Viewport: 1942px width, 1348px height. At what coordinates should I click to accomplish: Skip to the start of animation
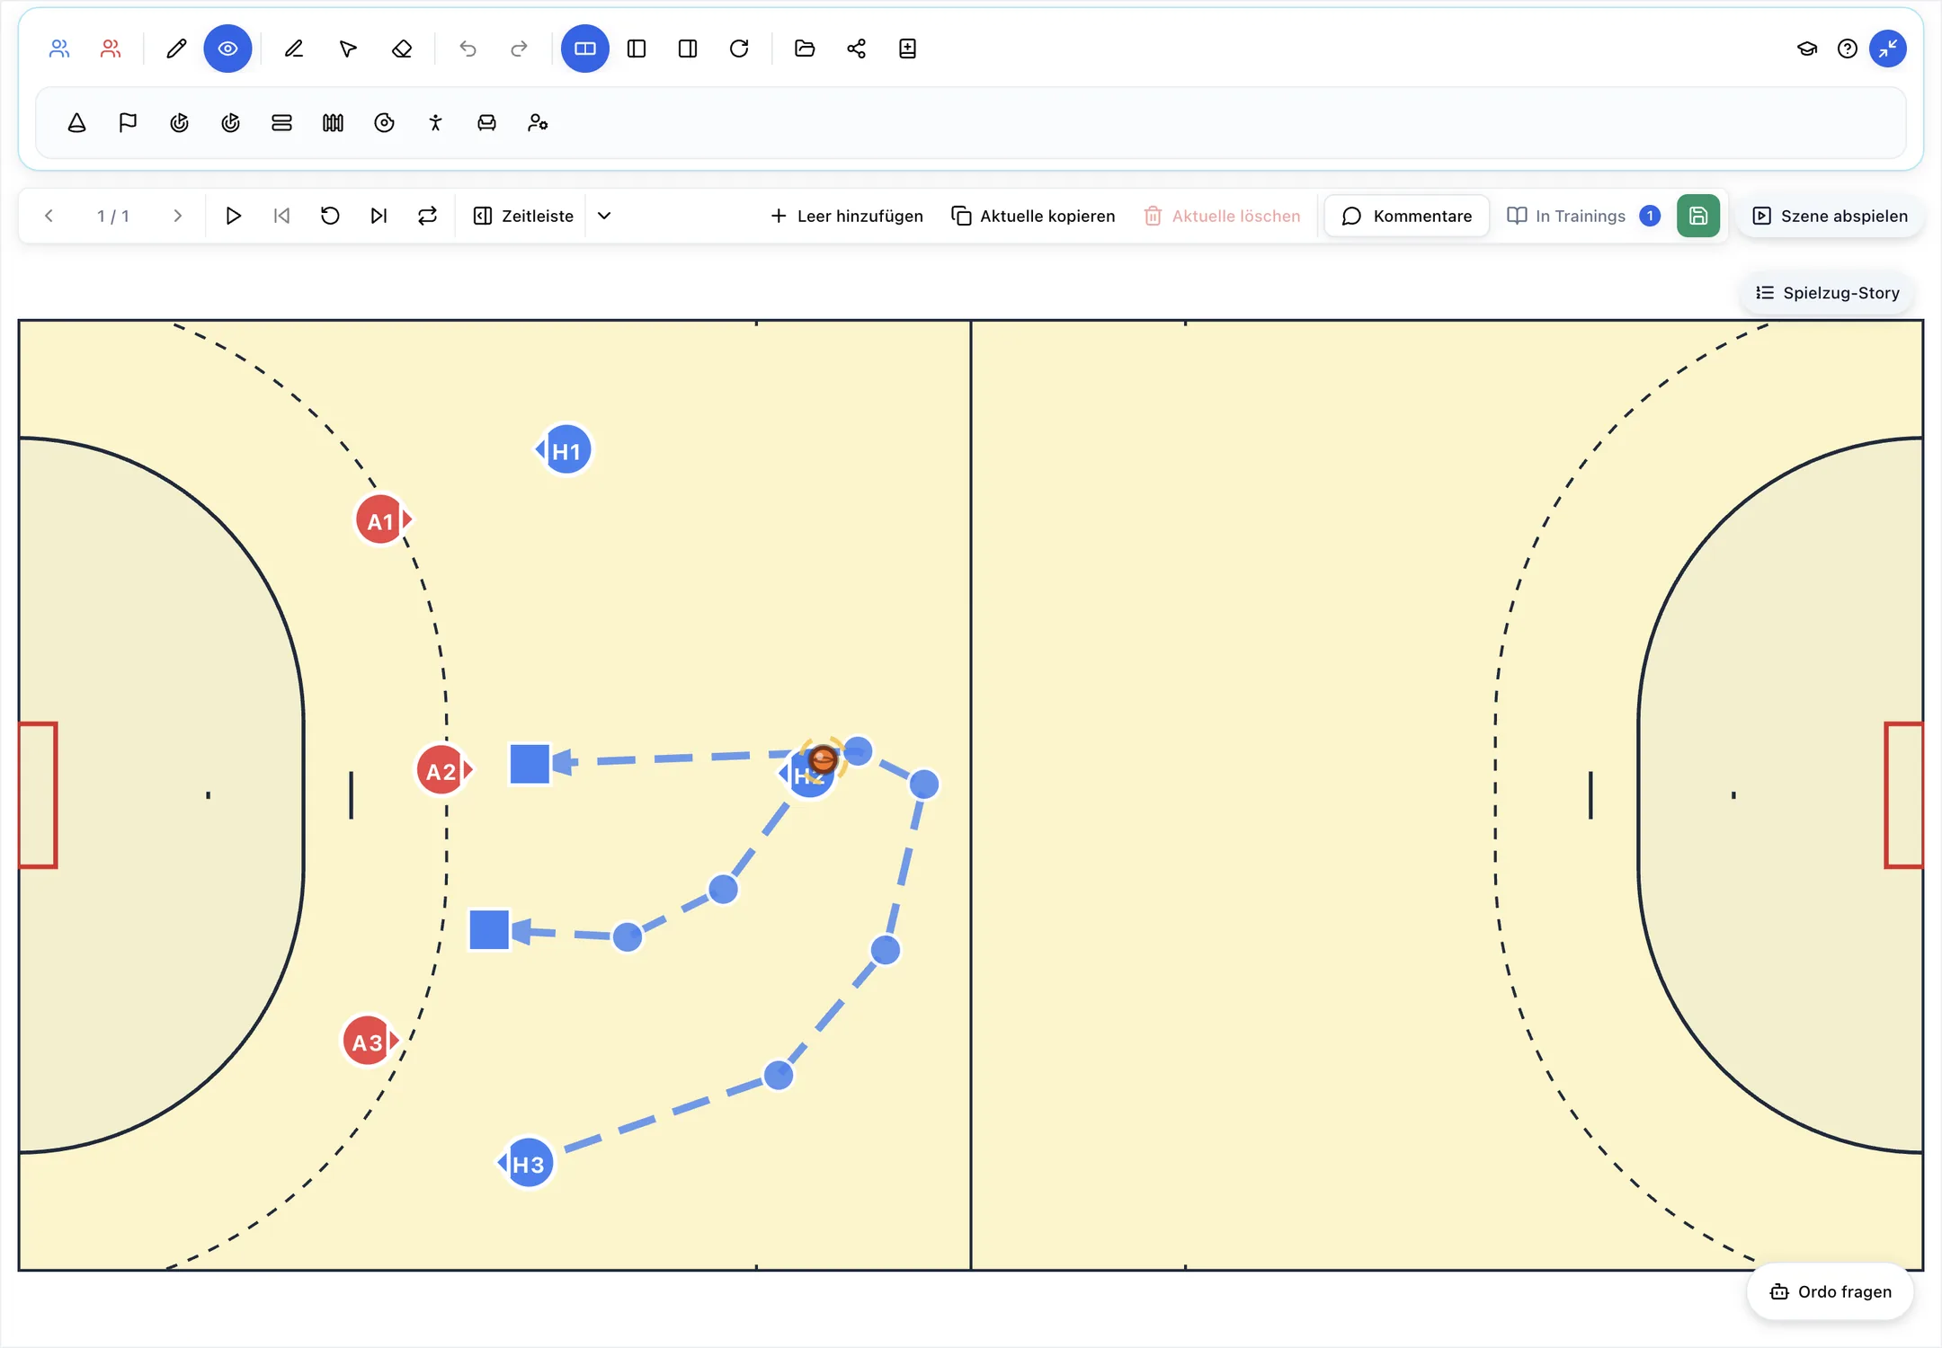coord(281,216)
